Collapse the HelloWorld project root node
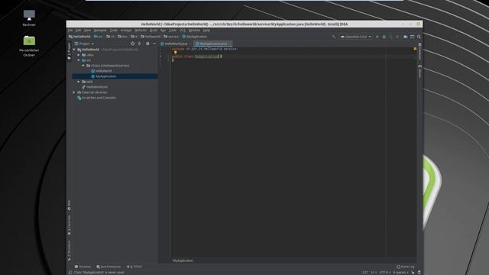This screenshot has height=275, width=489. 74,50
